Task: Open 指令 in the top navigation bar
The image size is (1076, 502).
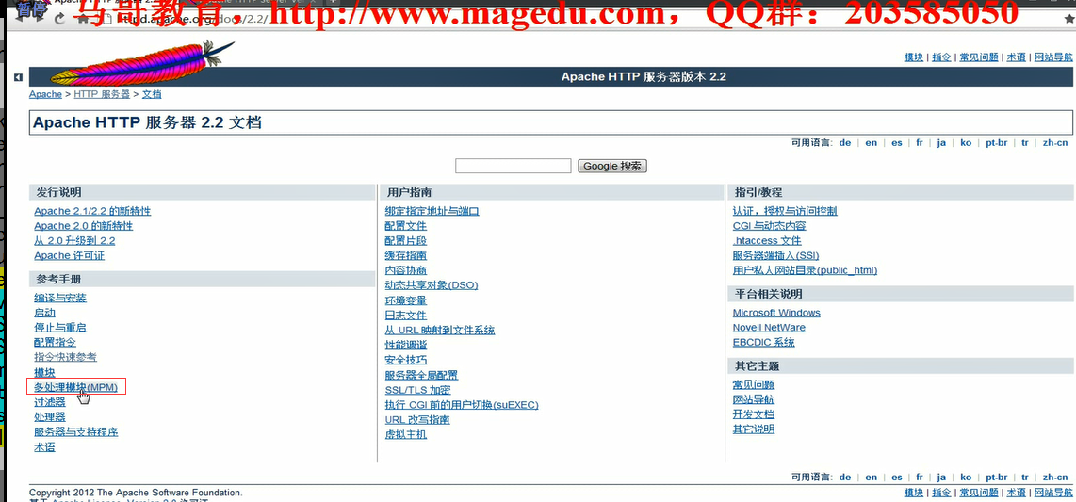Action: 941,57
